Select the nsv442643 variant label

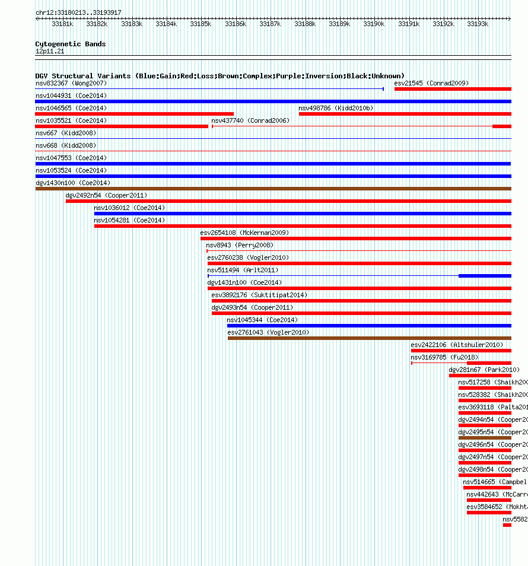[x=497, y=494]
